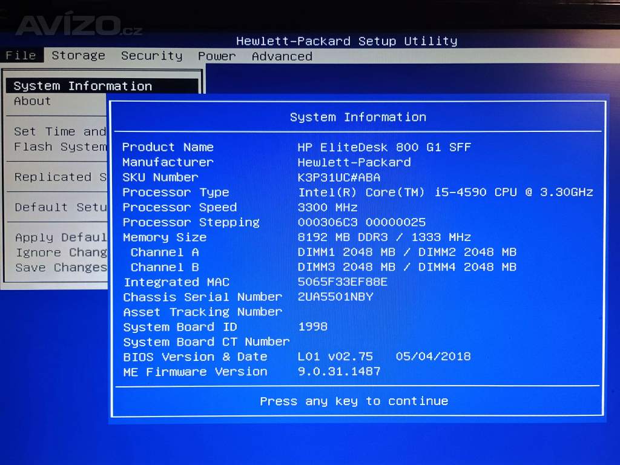620x465 pixels.
Task: Click the Memory Size label
Action: [165, 237]
